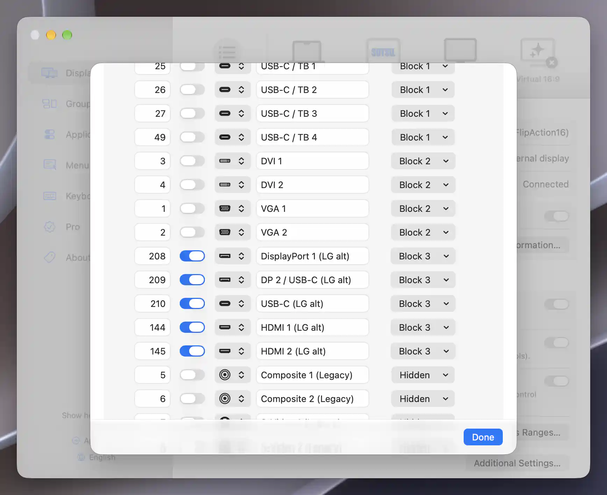Click Done to close the input sources sheet
Screen dimensions: 607x495
(483, 437)
